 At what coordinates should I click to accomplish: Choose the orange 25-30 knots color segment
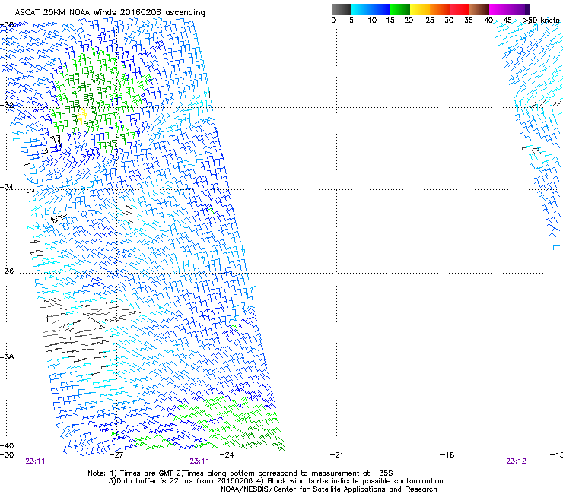(x=440, y=9)
